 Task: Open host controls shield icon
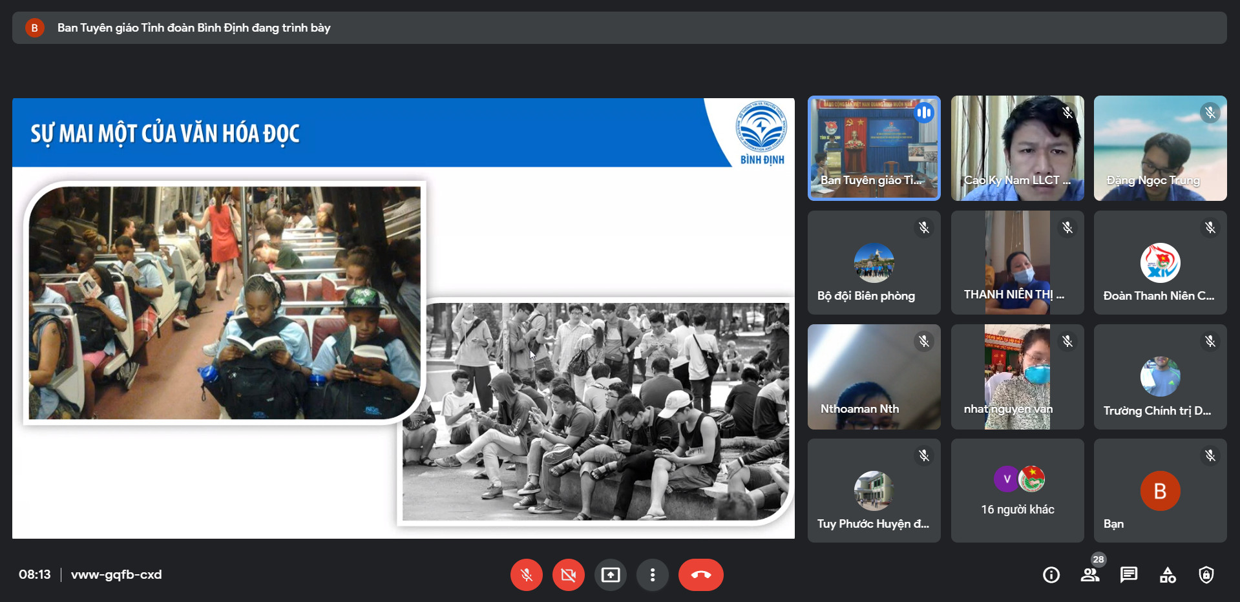coord(1206,575)
